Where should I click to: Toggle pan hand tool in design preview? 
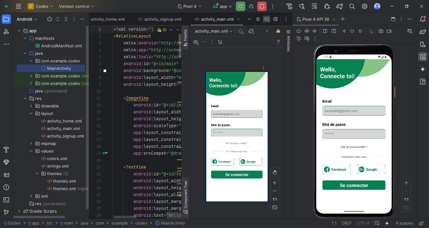(275, 172)
